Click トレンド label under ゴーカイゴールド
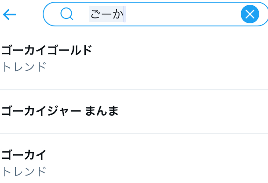This screenshot has height=183, width=268. tap(24, 67)
